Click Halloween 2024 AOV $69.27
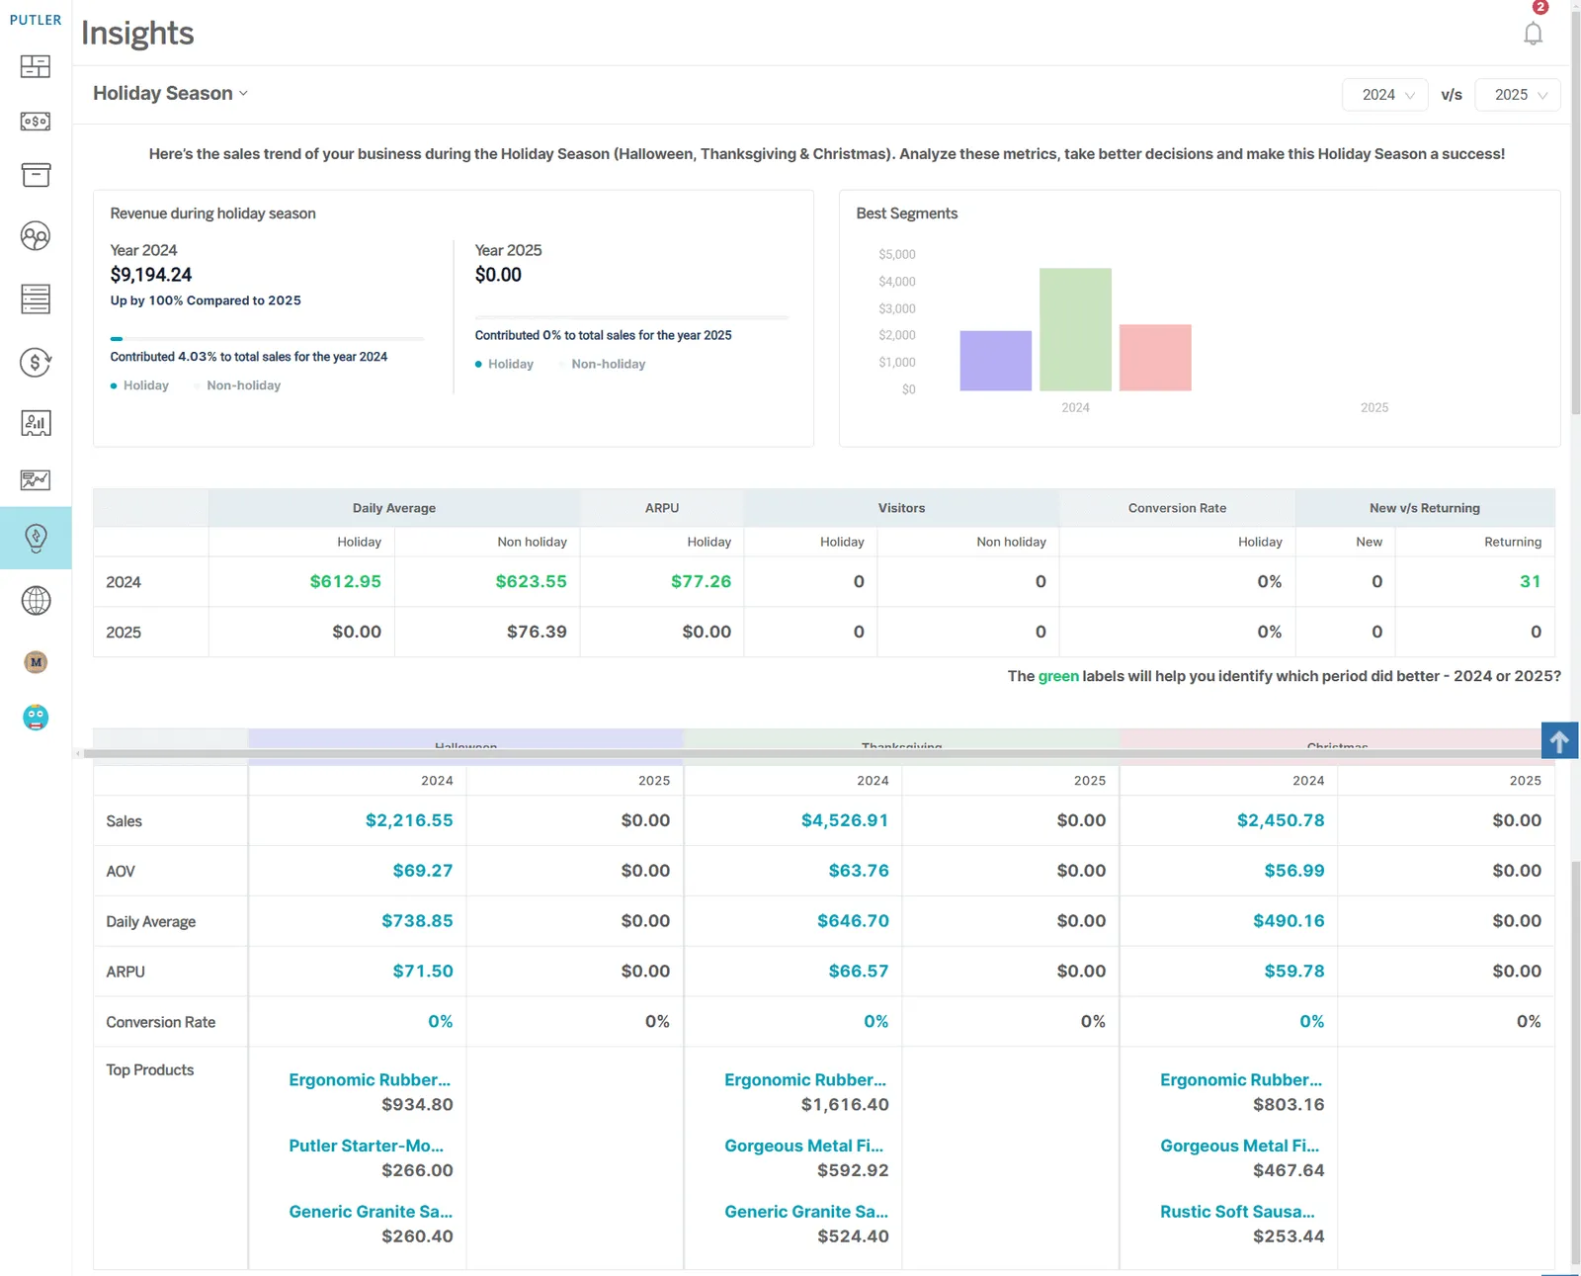The height and width of the screenshot is (1276, 1581). (423, 871)
